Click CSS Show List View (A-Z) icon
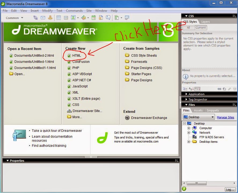The width and height of the screenshot is (238, 193). click(x=191, y=89)
